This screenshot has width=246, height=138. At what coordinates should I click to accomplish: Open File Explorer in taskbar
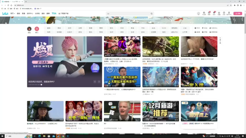(x=44, y=136)
